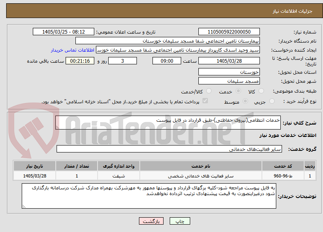Select the کالا radio button
The height and width of the screenshot is (232, 323).
261,91
